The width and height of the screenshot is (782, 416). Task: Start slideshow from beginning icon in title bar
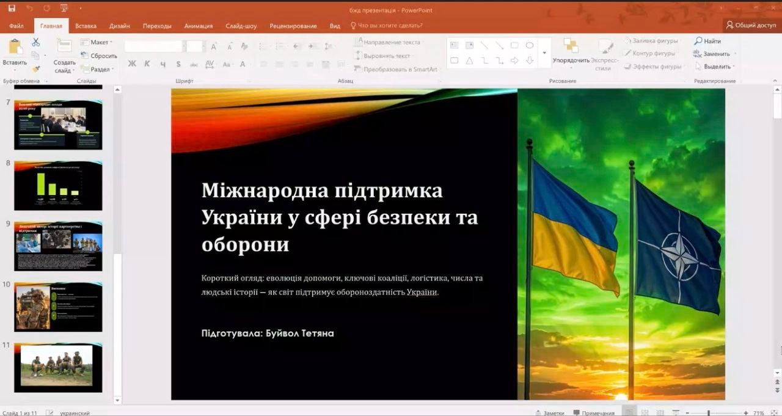pos(64,8)
